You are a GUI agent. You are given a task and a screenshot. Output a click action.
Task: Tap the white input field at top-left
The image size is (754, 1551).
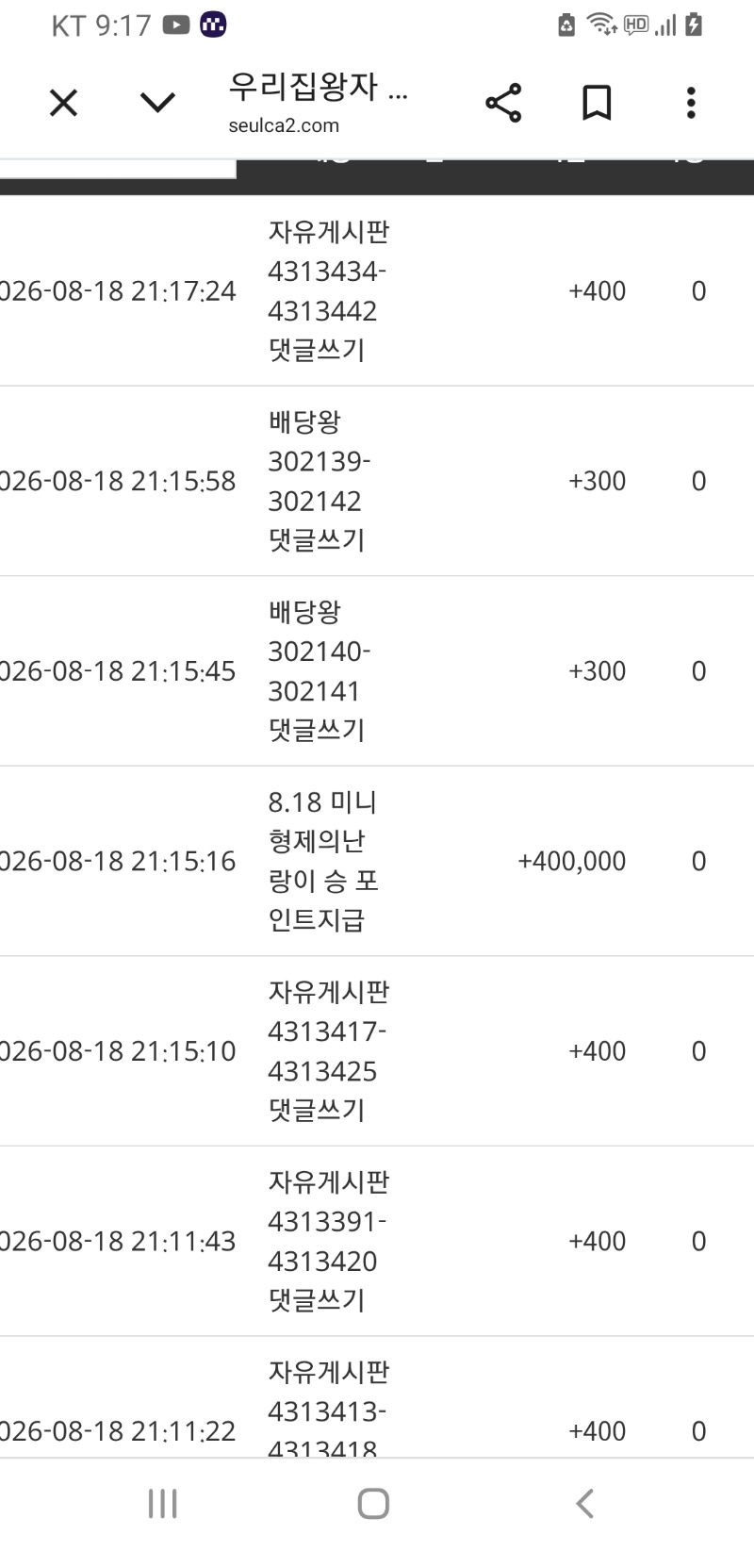117,168
